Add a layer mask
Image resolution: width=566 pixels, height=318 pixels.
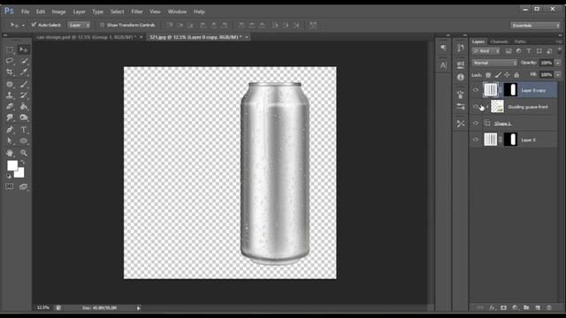pos(503,307)
